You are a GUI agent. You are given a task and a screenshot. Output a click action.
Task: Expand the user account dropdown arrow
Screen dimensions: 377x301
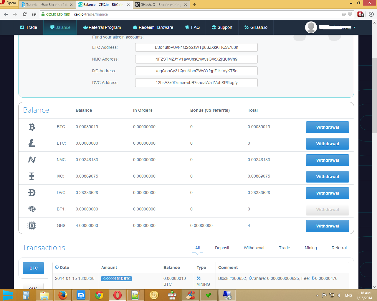[354, 27]
